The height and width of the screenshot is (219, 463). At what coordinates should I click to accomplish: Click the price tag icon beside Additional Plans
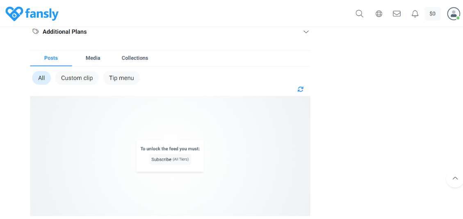pos(35,32)
